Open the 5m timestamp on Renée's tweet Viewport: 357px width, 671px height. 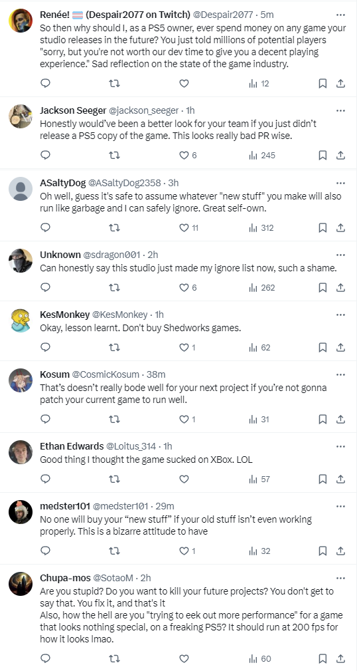click(x=267, y=15)
